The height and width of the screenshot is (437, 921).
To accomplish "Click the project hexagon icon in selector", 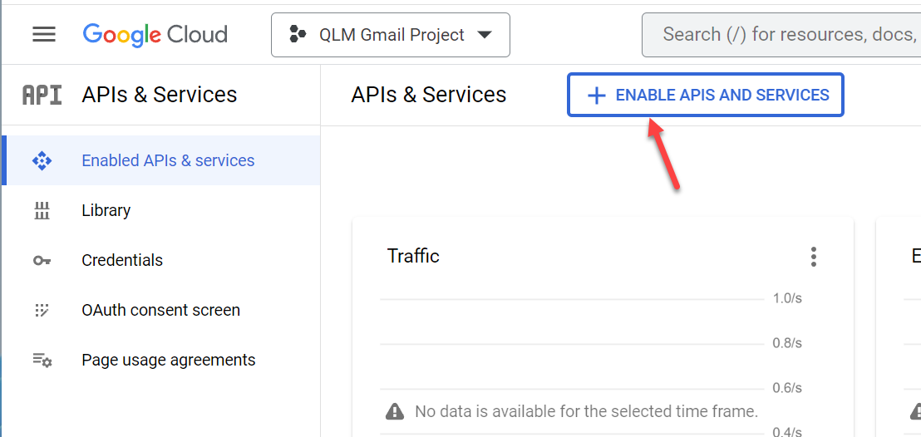I will (298, 35).
